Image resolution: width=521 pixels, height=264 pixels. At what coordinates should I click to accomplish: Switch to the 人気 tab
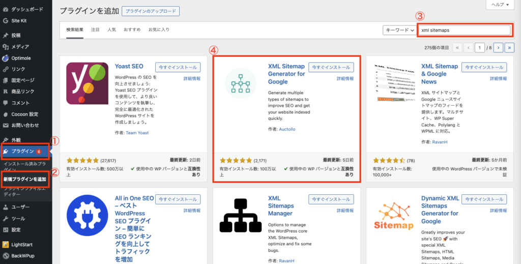[111, 30]
